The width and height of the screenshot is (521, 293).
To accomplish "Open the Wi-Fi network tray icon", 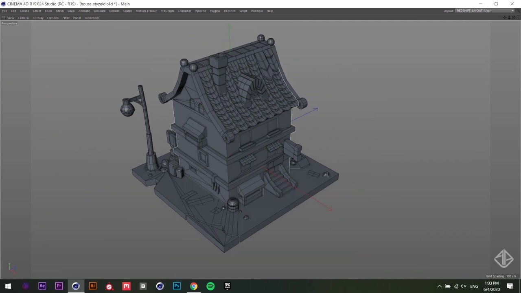I will tap(456, 286).
